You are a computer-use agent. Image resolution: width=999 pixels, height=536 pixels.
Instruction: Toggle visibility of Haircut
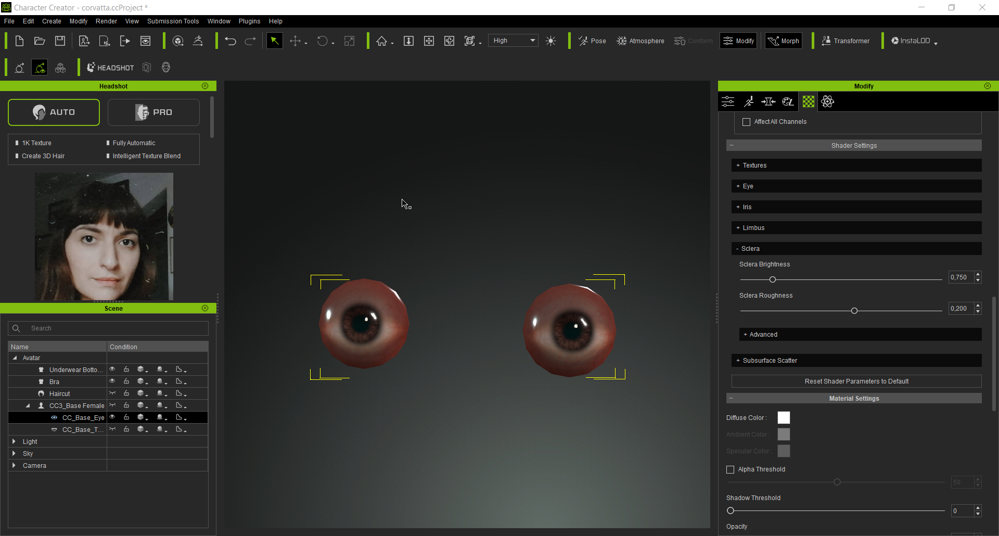[112, 393]
